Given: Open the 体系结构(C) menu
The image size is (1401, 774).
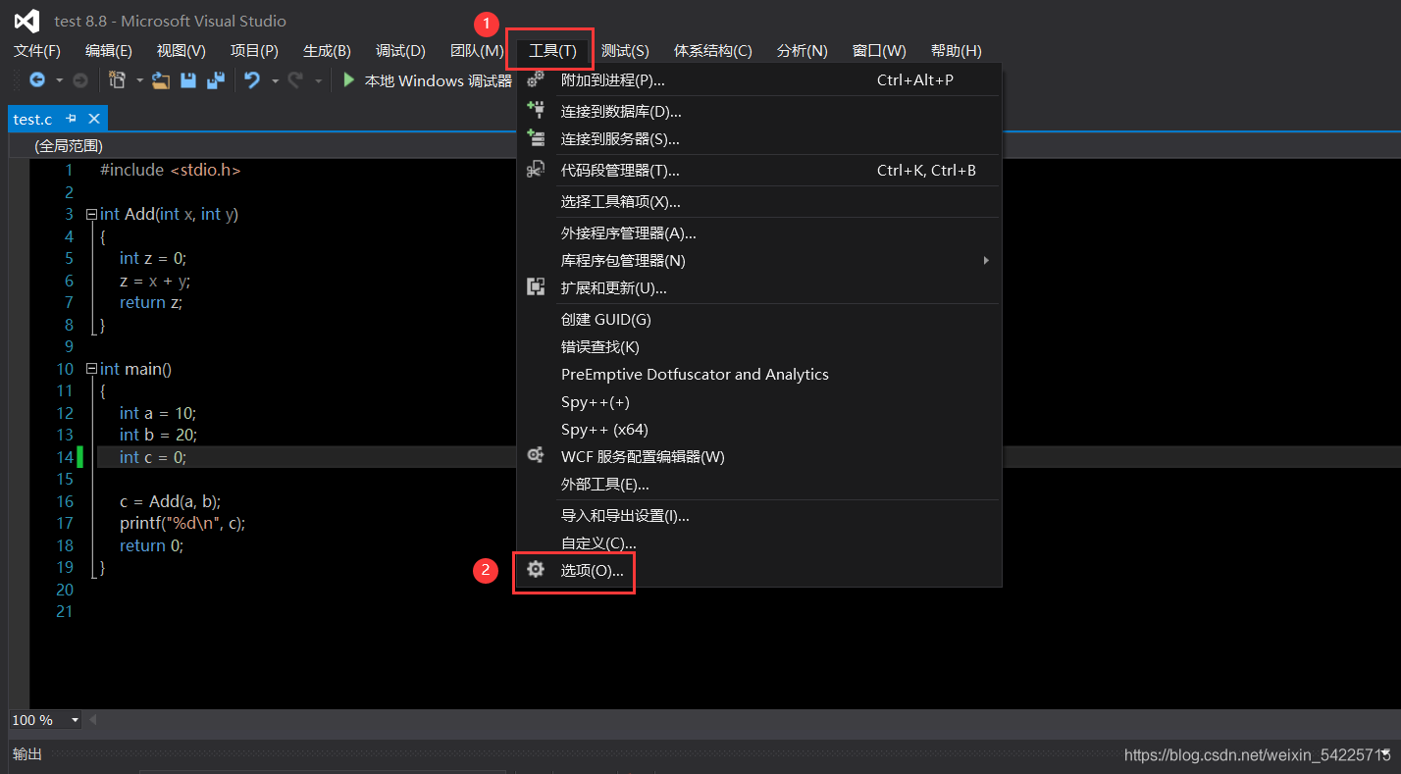Looking at the screenshot, I should tap(713, 51).
